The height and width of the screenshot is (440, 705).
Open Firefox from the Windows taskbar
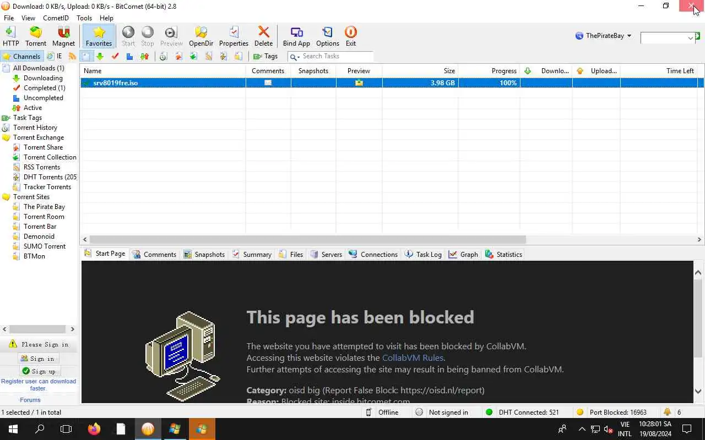coord(94,429)
